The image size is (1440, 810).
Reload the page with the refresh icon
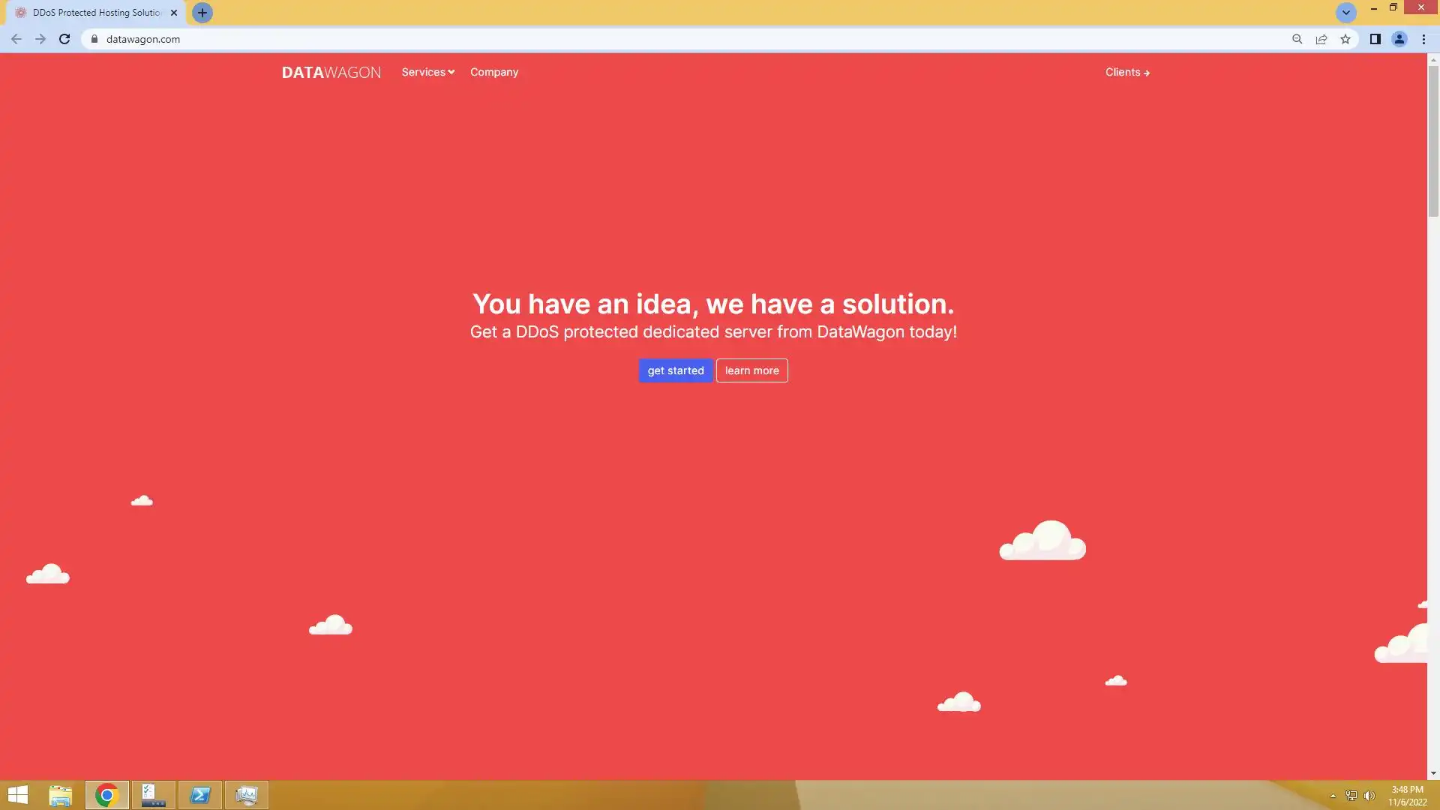(64, 39)
